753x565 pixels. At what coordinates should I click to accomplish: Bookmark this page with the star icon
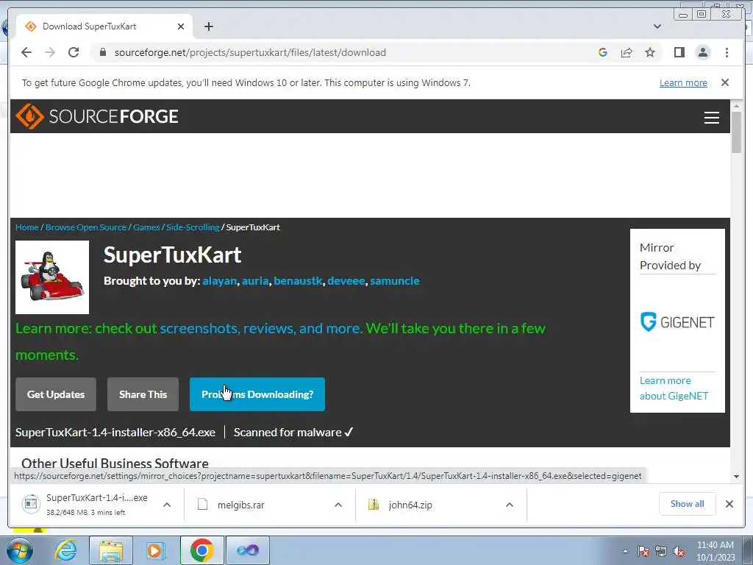pyautogui.click(x=650, y=52)
